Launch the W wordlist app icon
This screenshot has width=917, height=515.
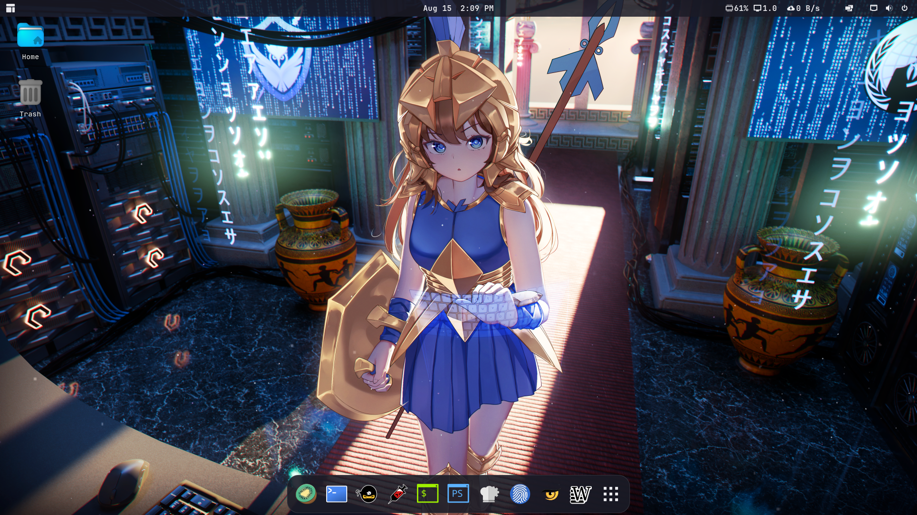click(x=580, y=494)
